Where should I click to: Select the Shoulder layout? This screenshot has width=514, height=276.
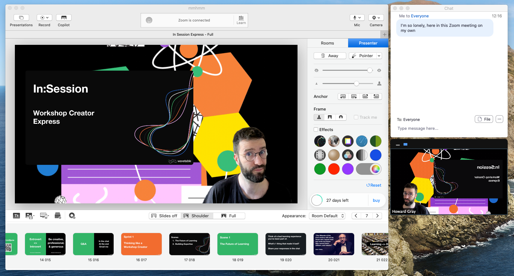coord(197,216)
